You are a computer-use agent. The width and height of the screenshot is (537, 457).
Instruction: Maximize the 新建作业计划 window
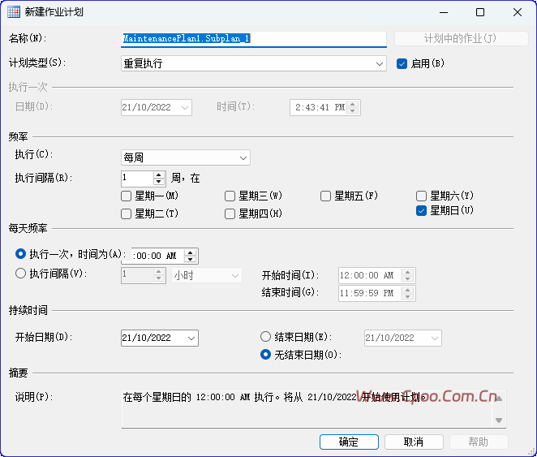tap(480, 12)
